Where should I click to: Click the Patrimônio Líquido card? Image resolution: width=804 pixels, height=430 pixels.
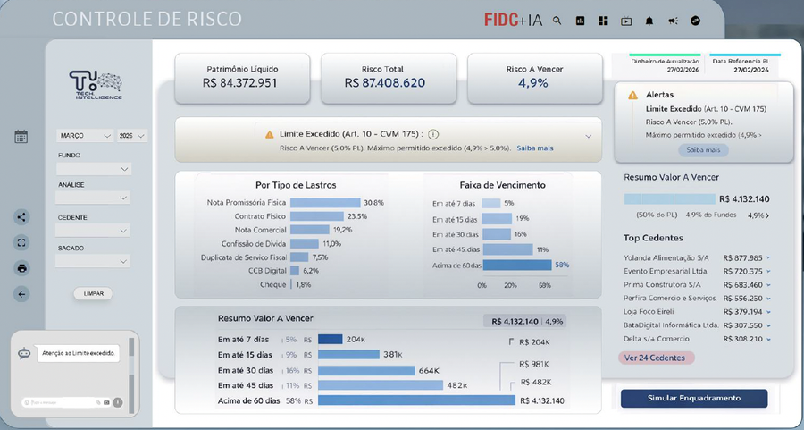[242, 78]
